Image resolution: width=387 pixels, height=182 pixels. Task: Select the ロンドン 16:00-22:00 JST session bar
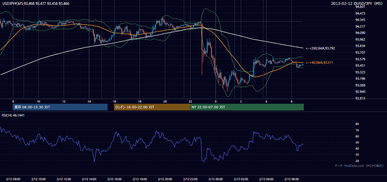click(152, 107)
